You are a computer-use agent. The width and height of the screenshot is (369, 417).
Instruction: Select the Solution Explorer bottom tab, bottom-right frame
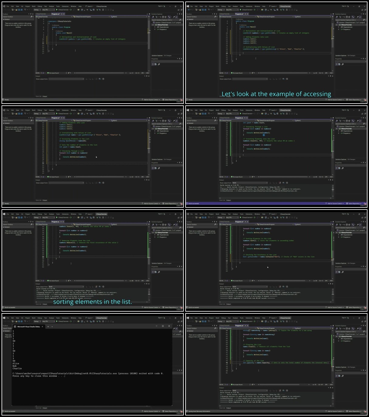[x=341, y=367]
